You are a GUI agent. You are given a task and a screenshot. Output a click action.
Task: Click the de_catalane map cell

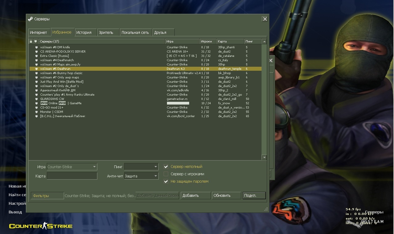(x=226, y=56)
